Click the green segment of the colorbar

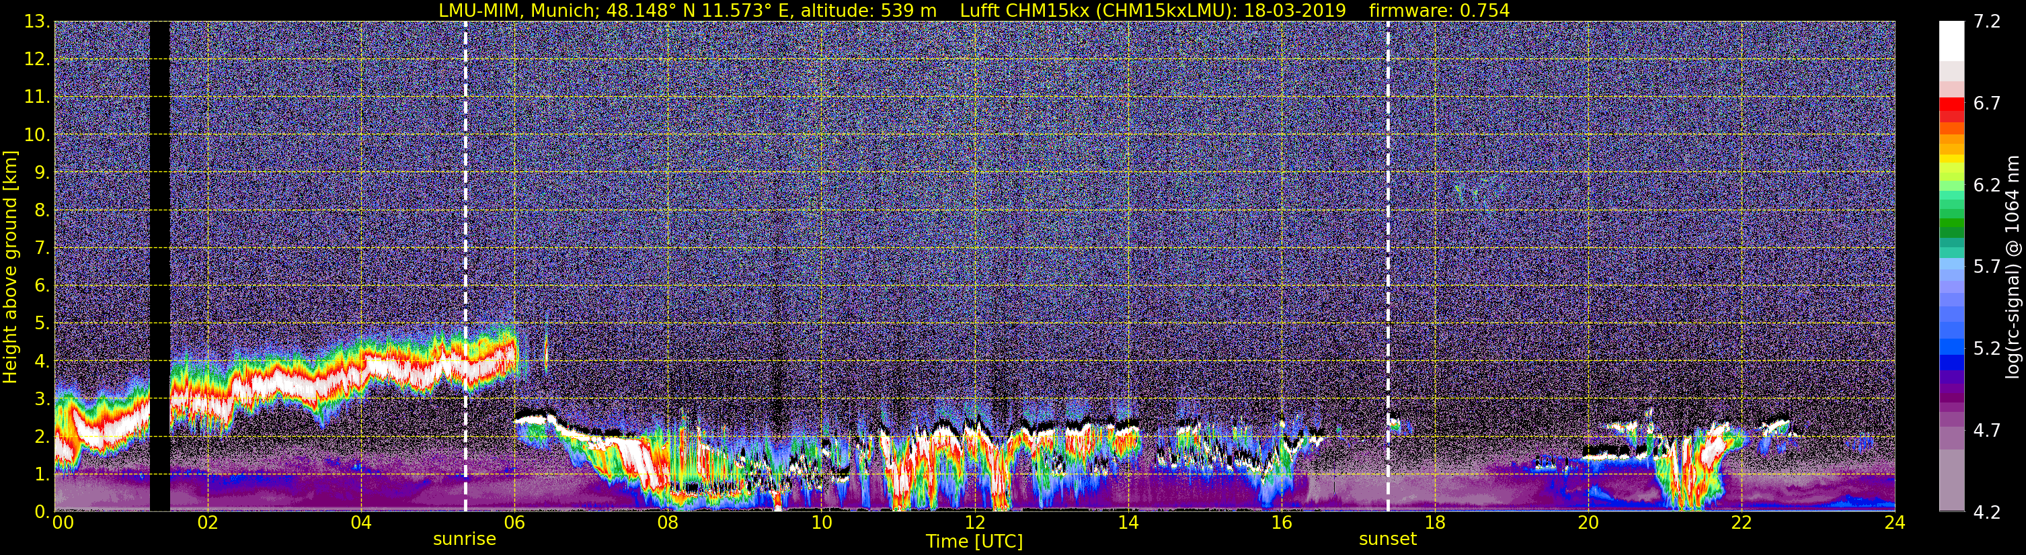tap(1951, 224)
